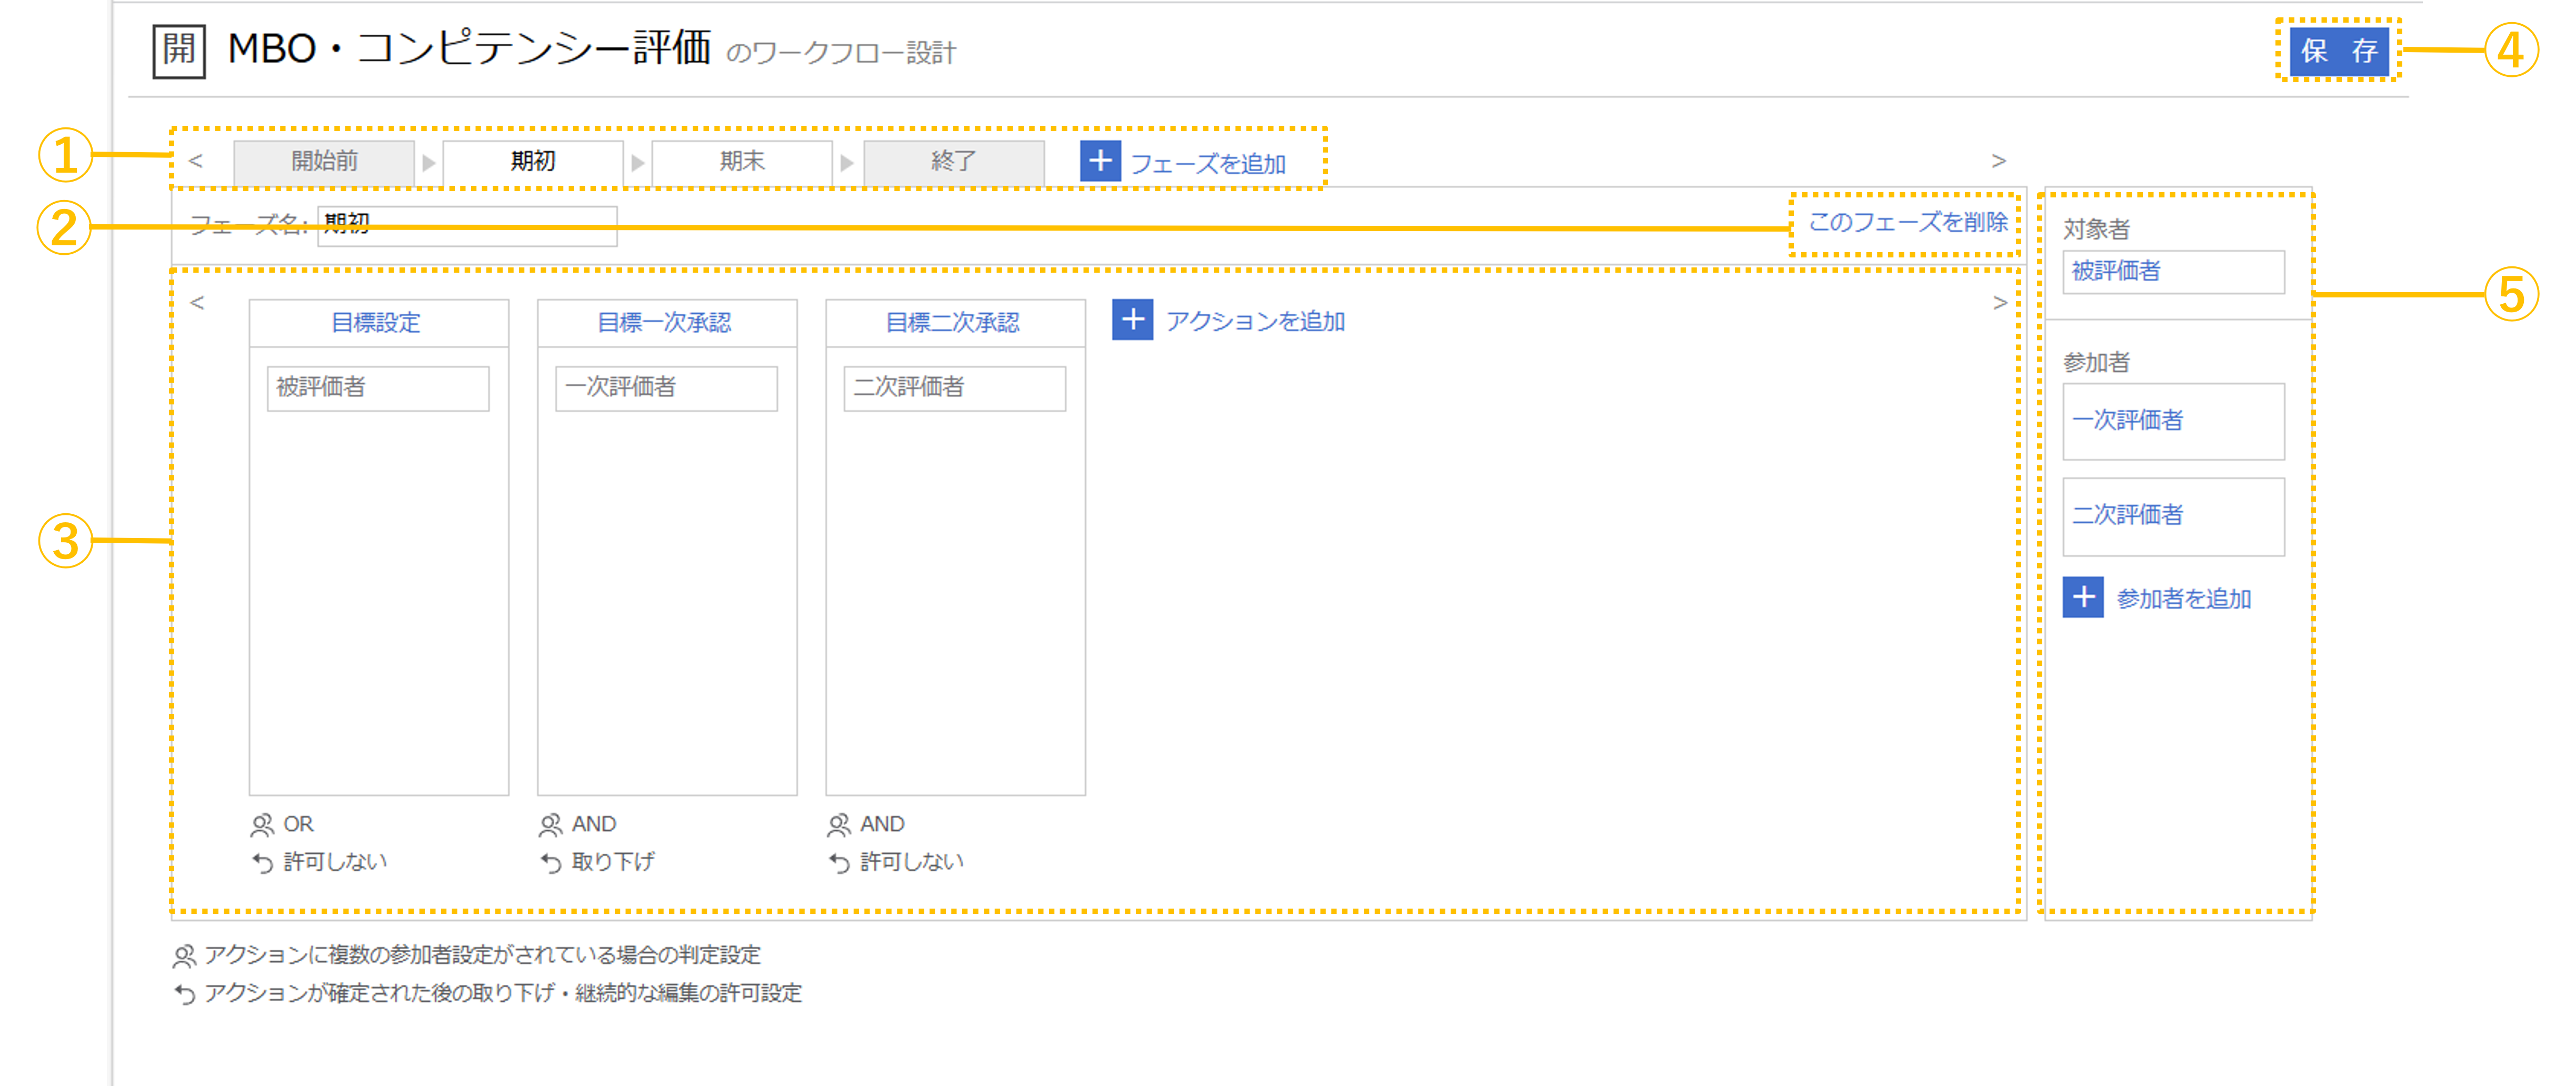Click 許可しない setting under 目標設定
Screen dimensions: 2576x1086
(x=335, y=862)
